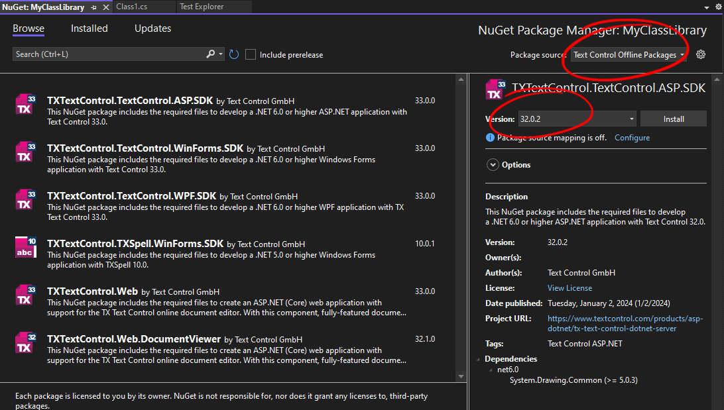724x410 pixels.
Task: Pin the NuGet: MyClassLibrary tab
Action: [93, 7]
